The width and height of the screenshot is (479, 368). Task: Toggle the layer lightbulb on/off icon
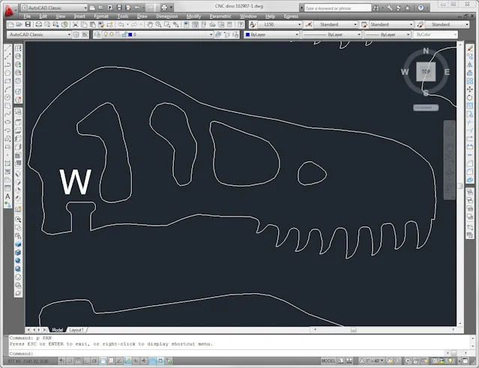coord(106,34)
